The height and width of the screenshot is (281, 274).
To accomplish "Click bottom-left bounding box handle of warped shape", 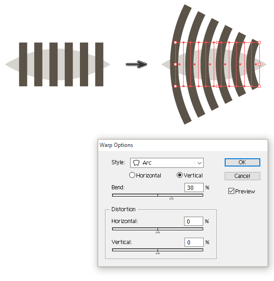I will point(176,86).
